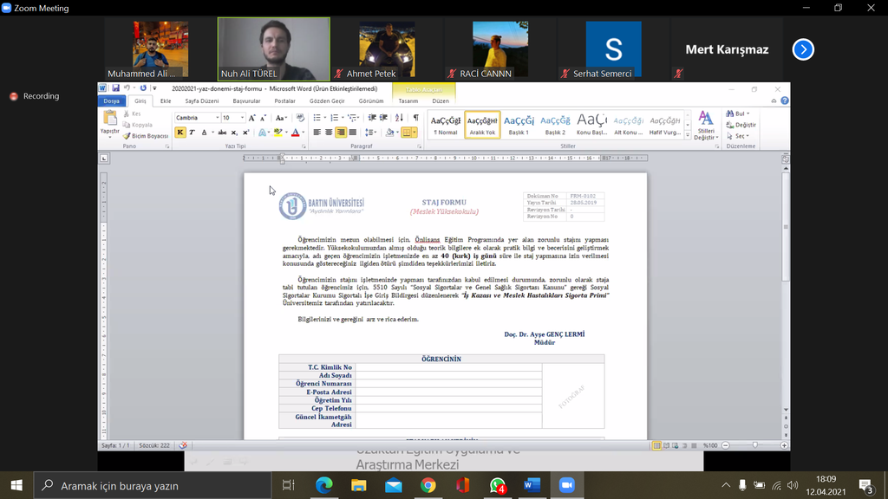
Task: Click the zoom slider in Word status bar
Action: coord(754,444)
